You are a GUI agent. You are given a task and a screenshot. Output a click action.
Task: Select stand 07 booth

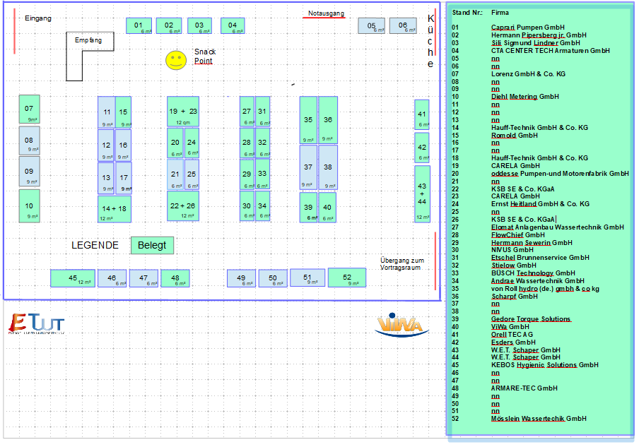pyautogui.click(x=30, y=109)
